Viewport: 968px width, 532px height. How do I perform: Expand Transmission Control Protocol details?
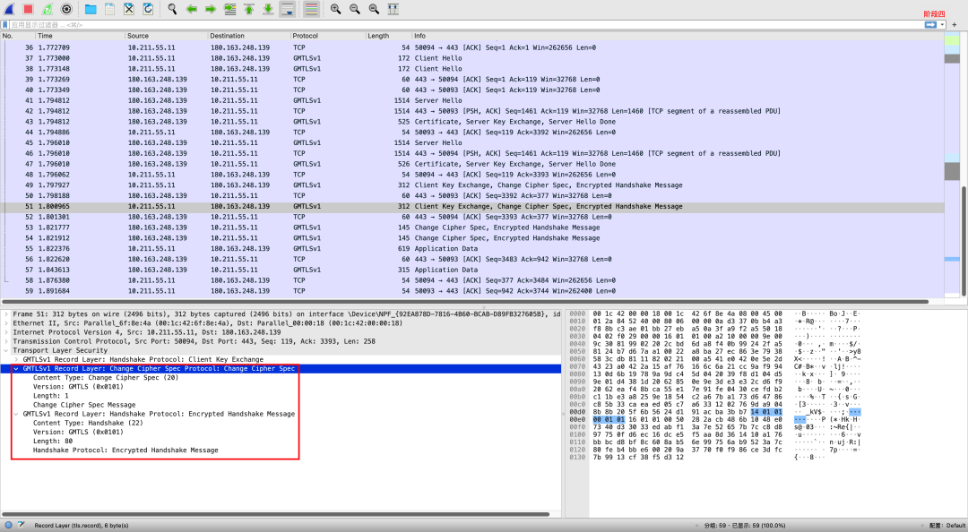pyautogui.click(x=7, y=341)
